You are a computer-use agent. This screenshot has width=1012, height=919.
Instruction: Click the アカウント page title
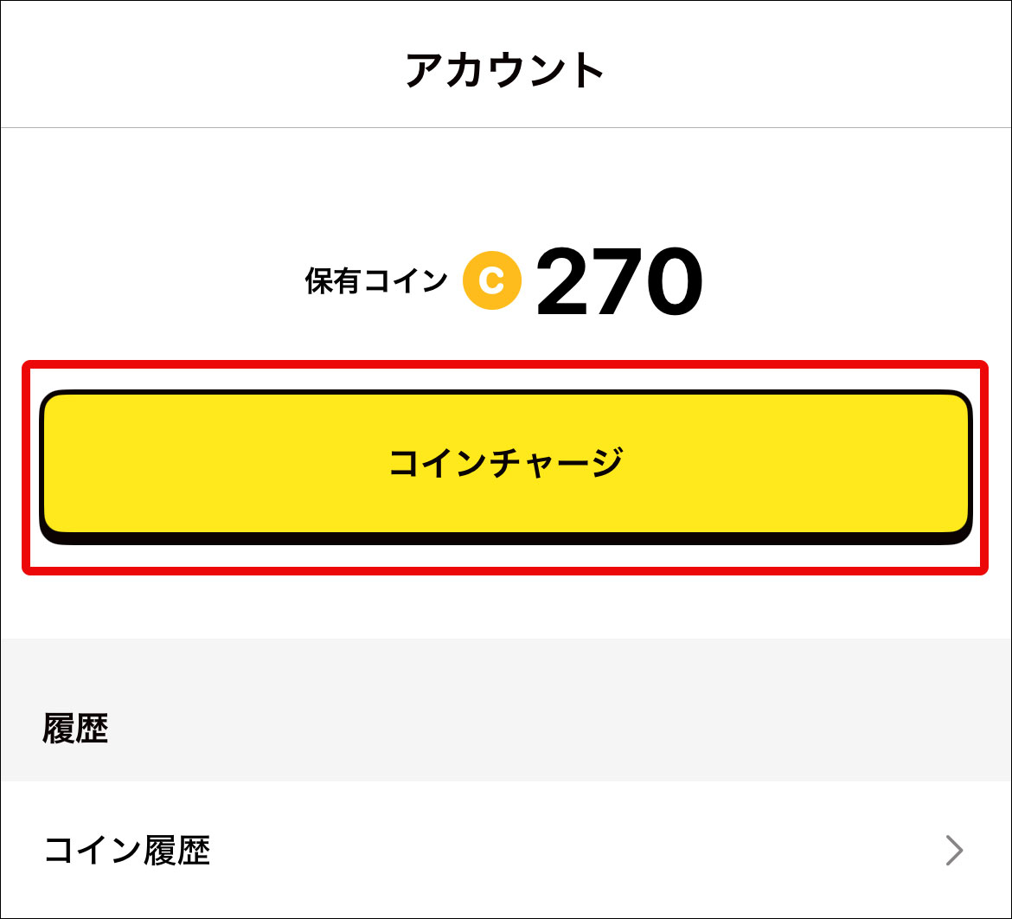click(505, 71)
